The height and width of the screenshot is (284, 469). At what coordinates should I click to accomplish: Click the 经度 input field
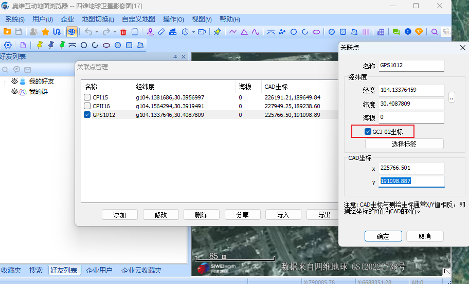click(411, 90)
